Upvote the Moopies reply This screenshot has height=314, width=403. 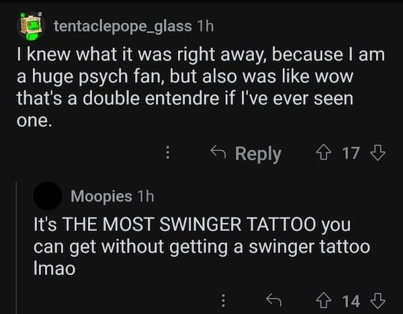(327, 300)
